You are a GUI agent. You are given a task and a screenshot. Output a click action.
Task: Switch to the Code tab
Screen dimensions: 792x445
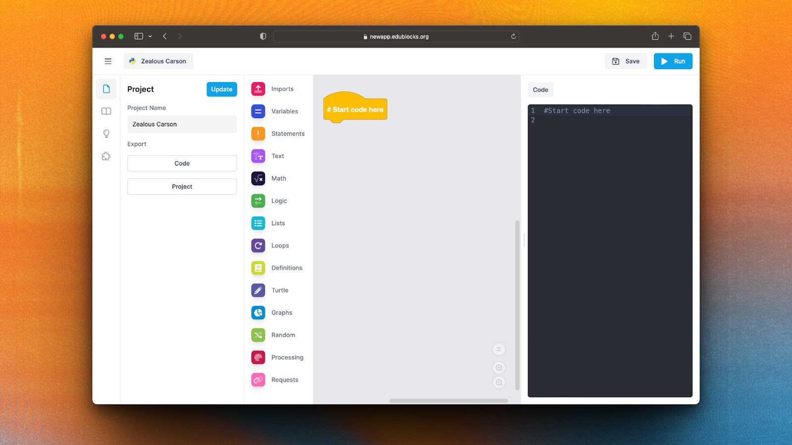tap(541, 89)
